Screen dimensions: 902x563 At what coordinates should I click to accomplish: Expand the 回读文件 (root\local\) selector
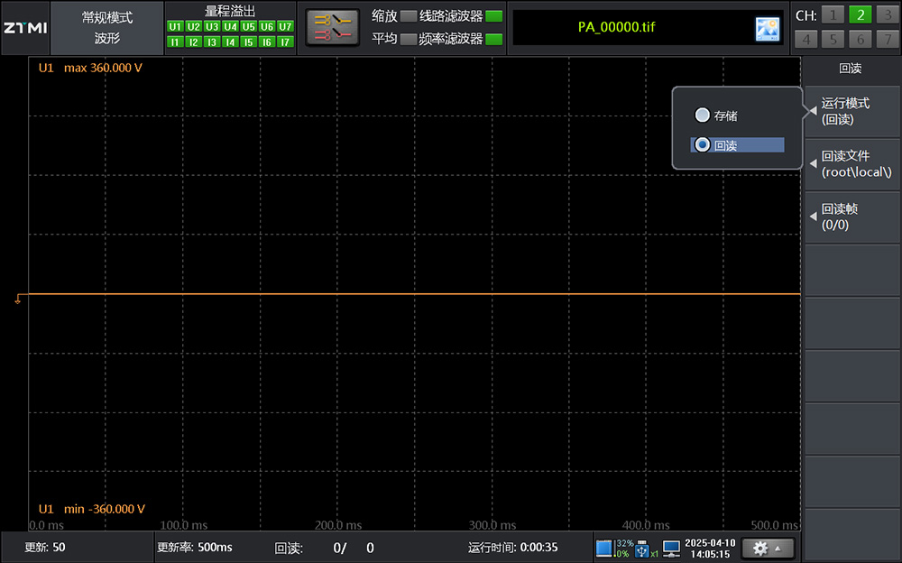pos(851,164)
